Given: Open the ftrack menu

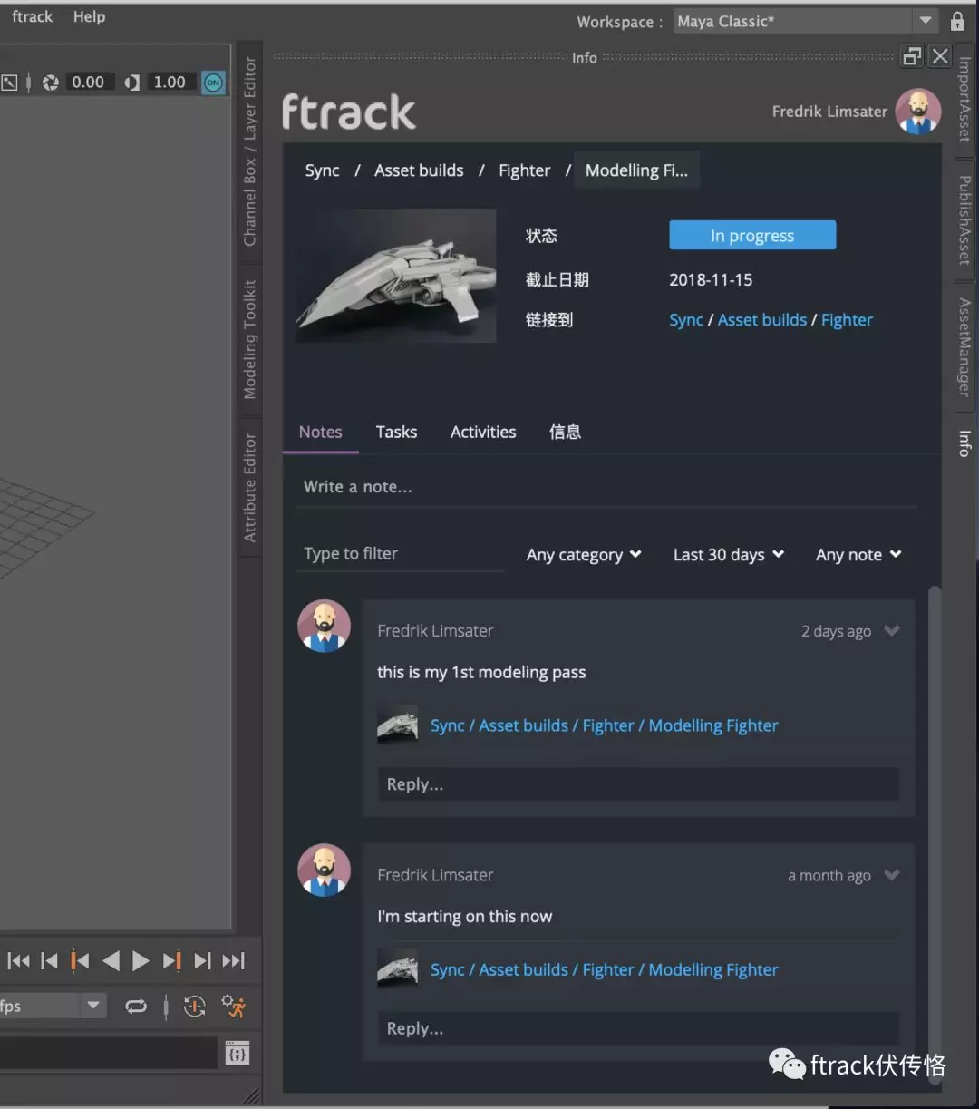Looking at the screenshot, I should [32, 16].
